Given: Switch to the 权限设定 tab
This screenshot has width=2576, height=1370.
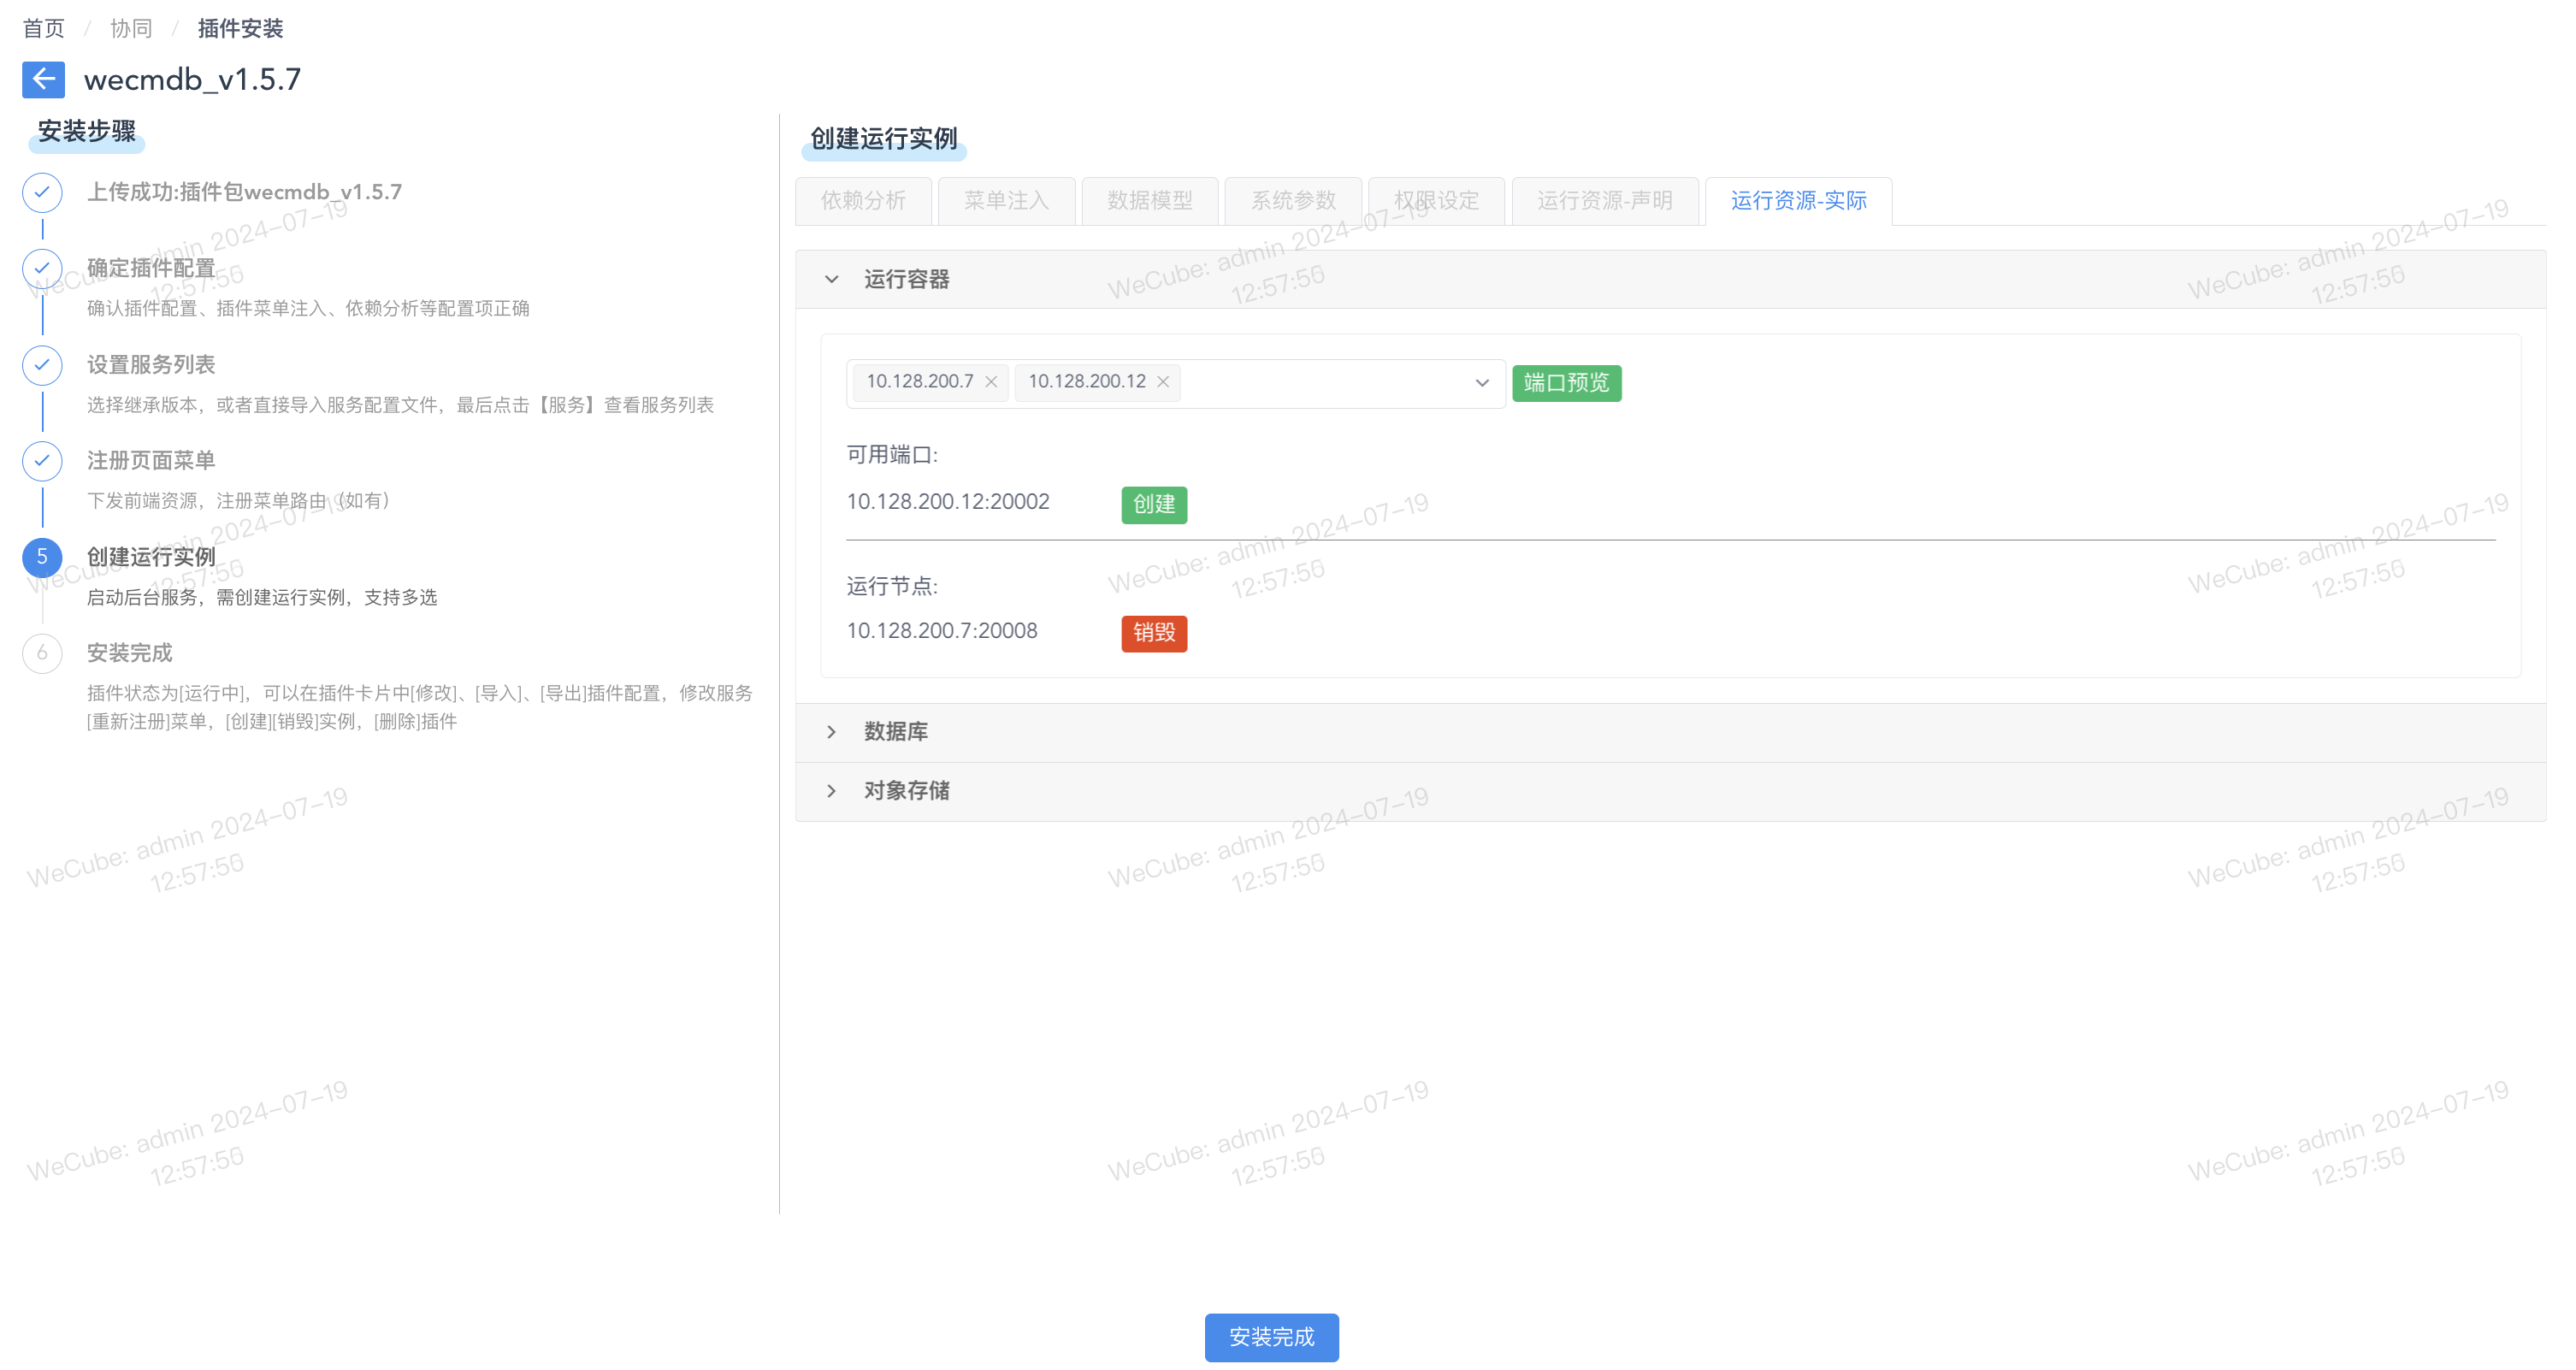Looking at the screenshot, I should [1436, 201].
